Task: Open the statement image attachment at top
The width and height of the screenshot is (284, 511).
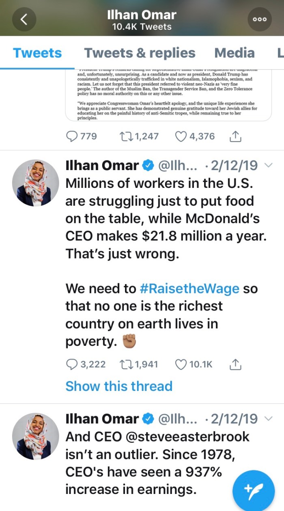Action: point(168,95)
